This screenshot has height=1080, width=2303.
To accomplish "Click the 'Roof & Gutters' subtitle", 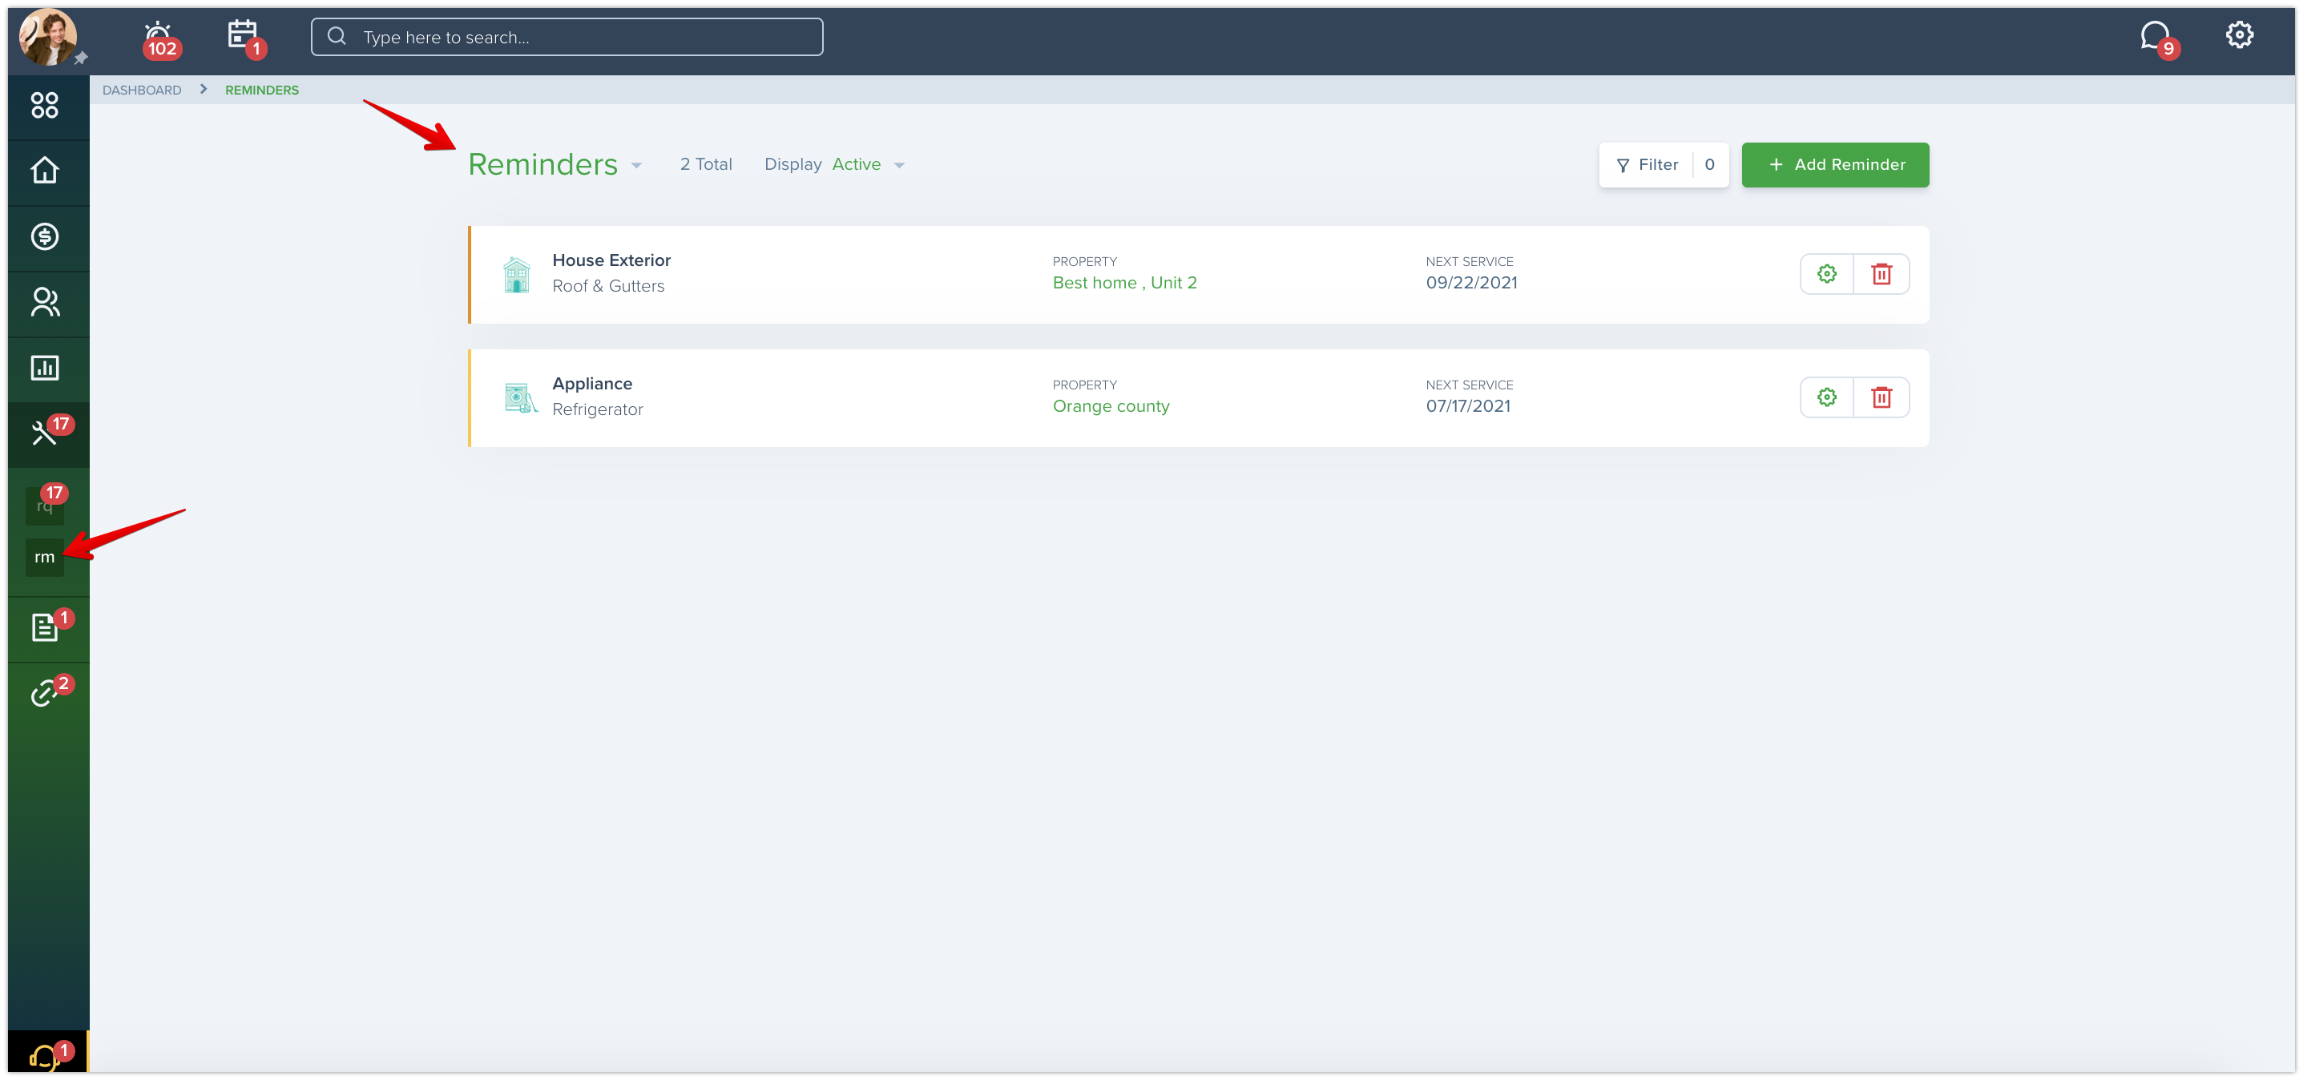I will [608, 286].
